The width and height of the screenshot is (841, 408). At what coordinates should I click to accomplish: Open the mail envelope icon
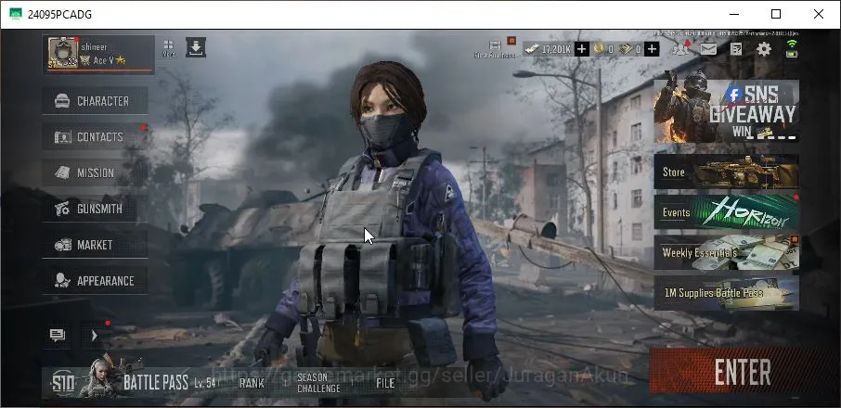pos(708,49)
